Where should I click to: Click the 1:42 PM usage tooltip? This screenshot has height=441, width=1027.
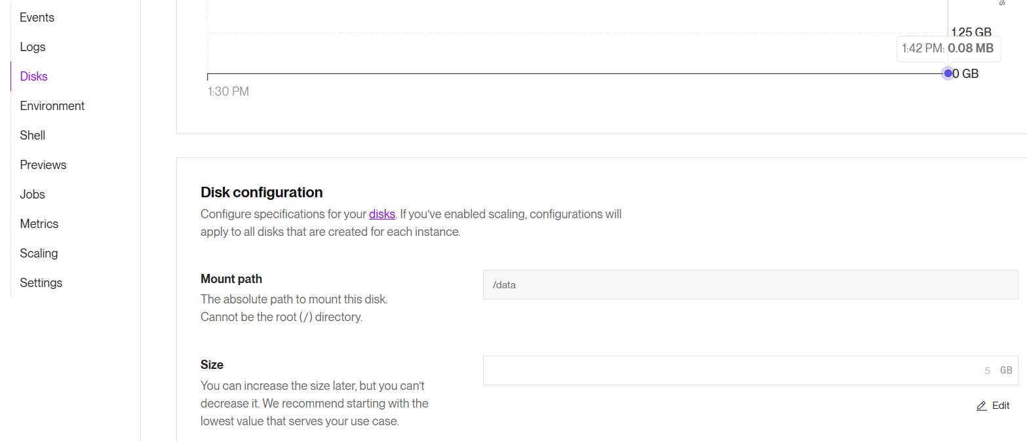click(948, 48)
